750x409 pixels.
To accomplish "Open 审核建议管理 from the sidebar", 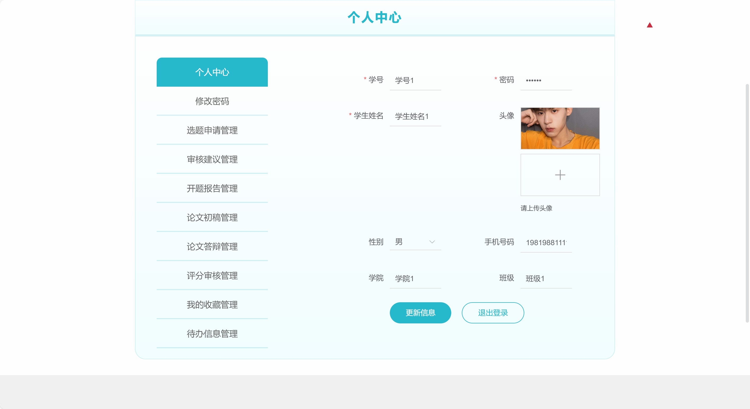I will (x=212, y=159).
